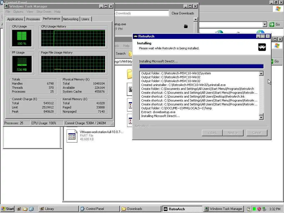Image resolution: width=284 pixels, height=213 pixels.
Task: Select log line 'Extract: dxwebsetup.exe'
Action: point(158,112)
